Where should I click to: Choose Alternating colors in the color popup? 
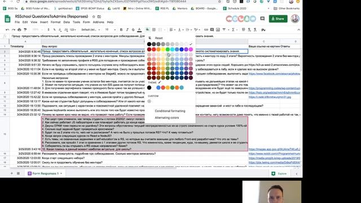point(167,118)
